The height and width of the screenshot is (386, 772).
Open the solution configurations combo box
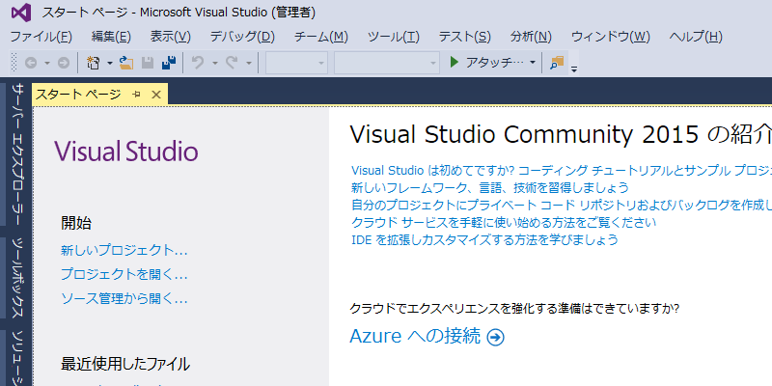296,63
